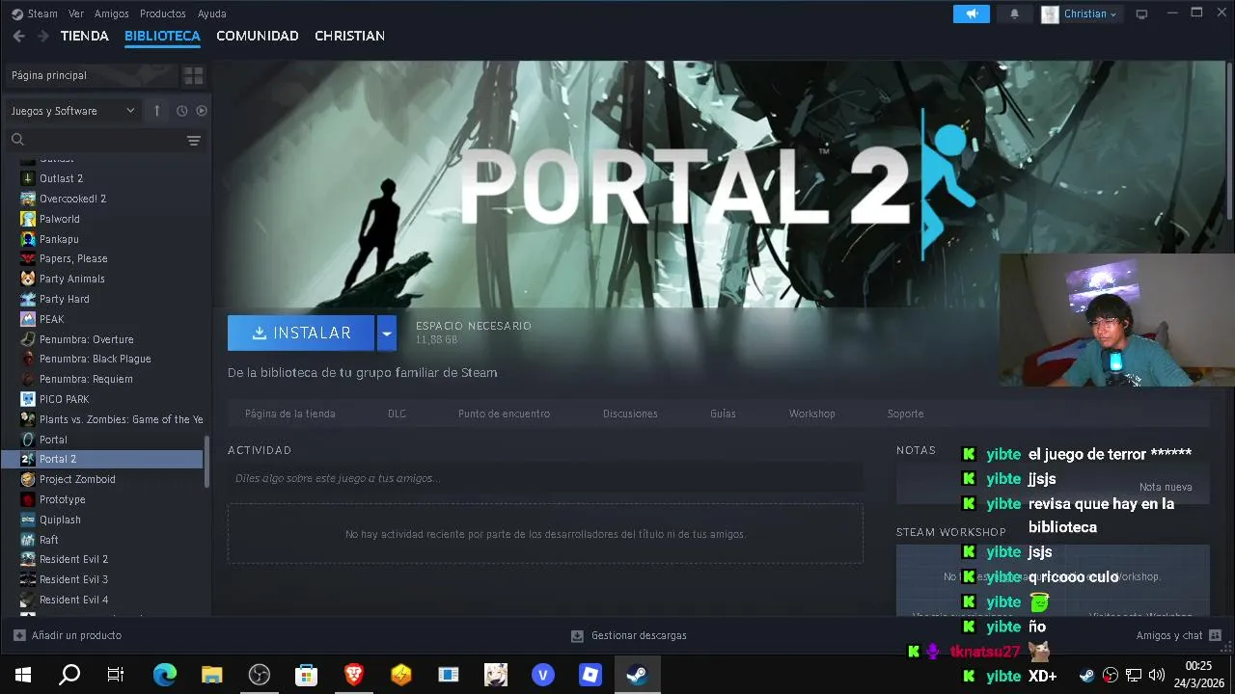Click the Portal 2 game icon in list
Screen dimensions: 1235x694
(28, 459)
